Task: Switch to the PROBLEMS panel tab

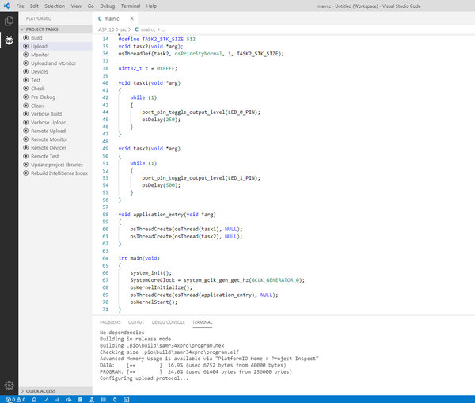Action: click(110, 322)
